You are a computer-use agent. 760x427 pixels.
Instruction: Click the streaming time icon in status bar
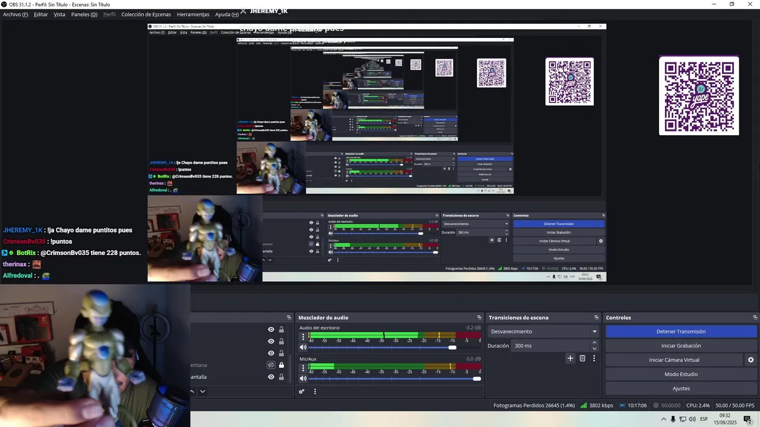622,406
